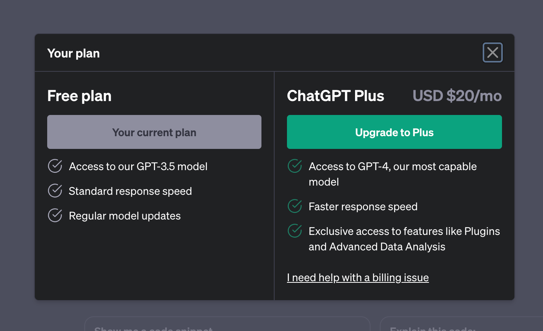This screenshot has width=543, height=331.
Task: Close the Your plan dialog
Action: coord(492,52)
